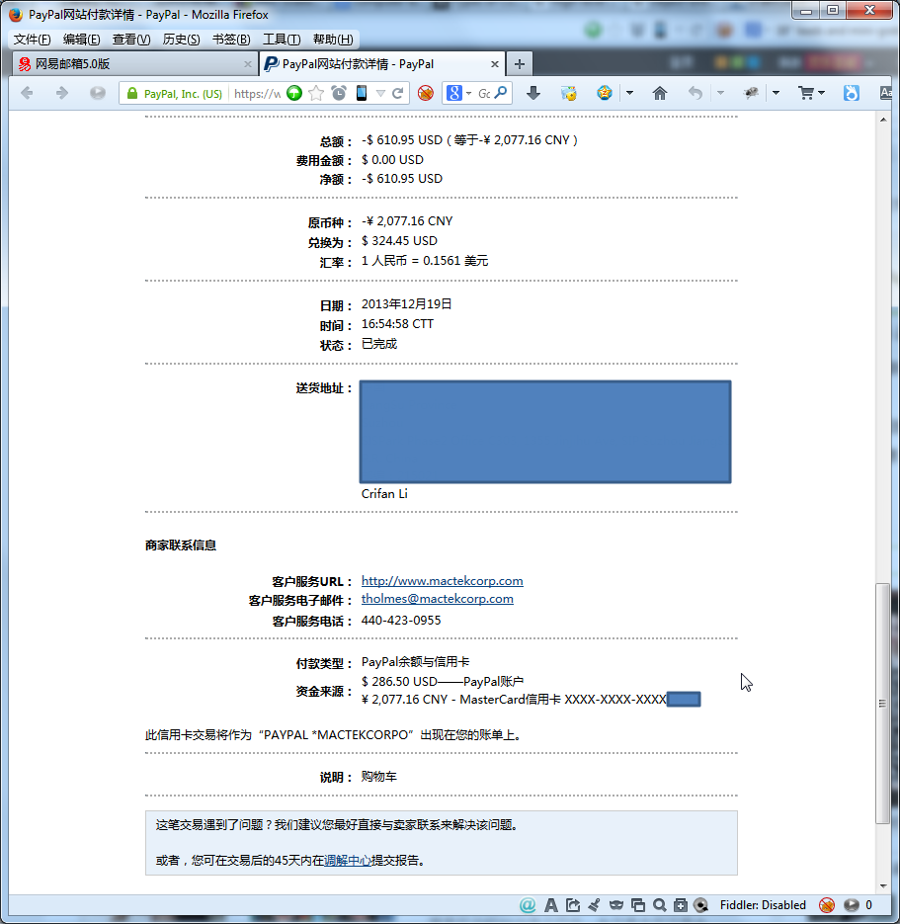The height and width of the screenshot is (924, 900).
Task: Open a new tab with plus button
Action: pos(519,63)
